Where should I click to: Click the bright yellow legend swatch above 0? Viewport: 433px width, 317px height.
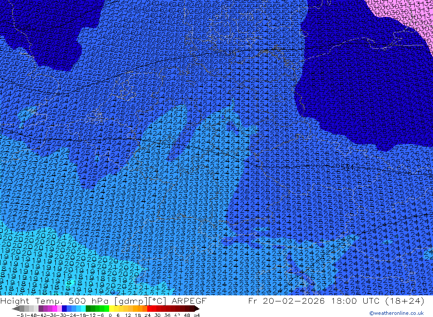[x=111, y=308]
